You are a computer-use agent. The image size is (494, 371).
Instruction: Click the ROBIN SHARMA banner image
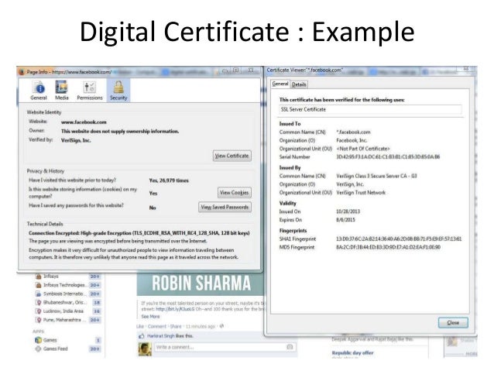click(201, 283)
